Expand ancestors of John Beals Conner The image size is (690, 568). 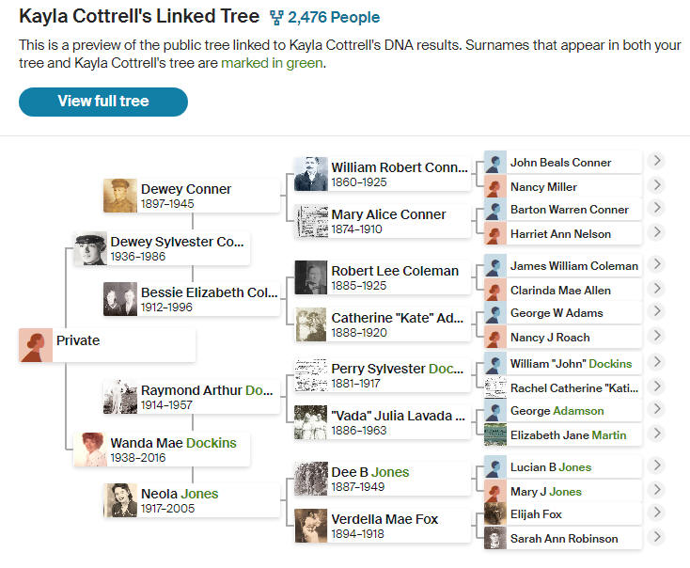tap(656, 161)
